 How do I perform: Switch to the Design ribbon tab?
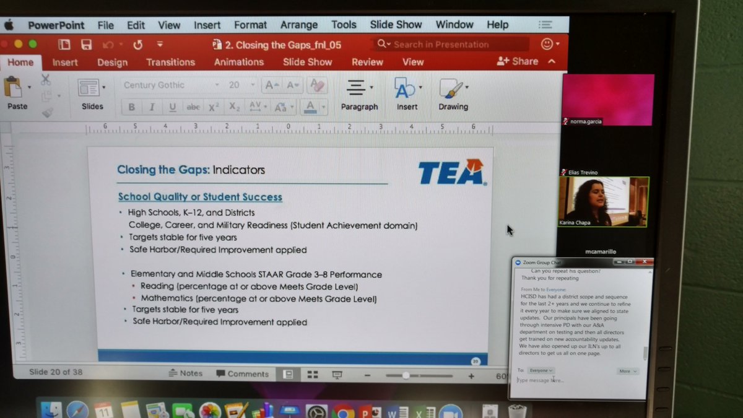(x=112, y=63)
